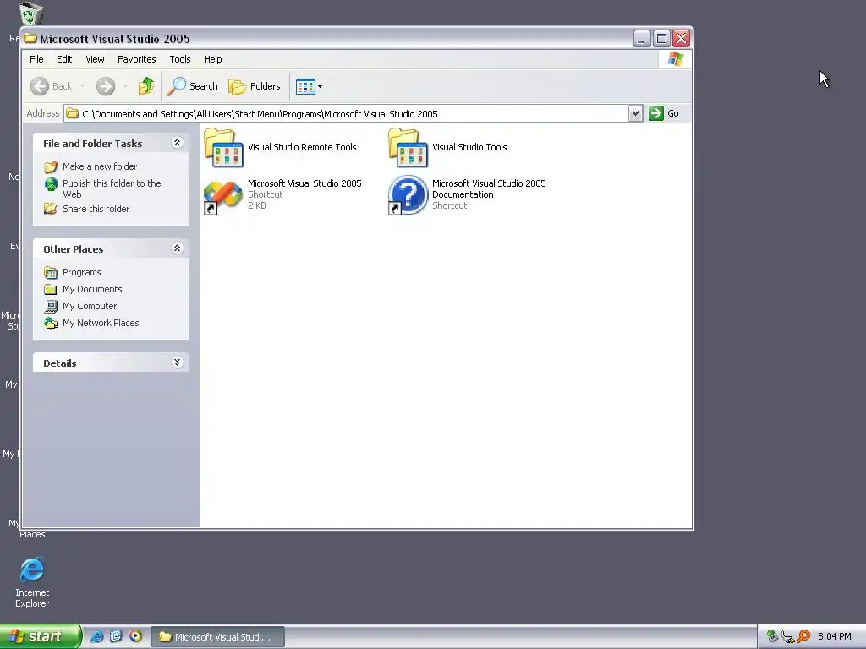Viewport: 866px width, 649px height.
Task: Open the Forward history dropdown arrow
Action: click(125, 86)
